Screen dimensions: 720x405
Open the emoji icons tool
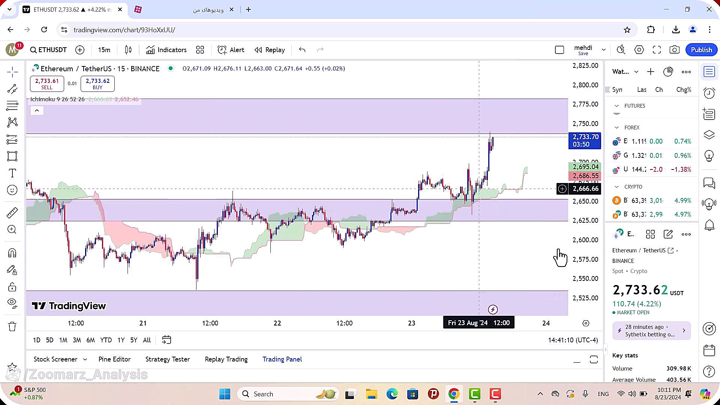12,190
